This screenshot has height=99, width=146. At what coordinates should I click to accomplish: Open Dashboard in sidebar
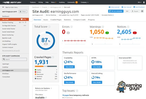(x=6, y=16)
